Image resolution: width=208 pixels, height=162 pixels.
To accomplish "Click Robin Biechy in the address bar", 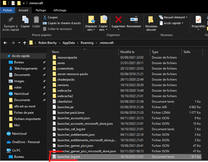I will pyautogui.click(x=47, y=43).
